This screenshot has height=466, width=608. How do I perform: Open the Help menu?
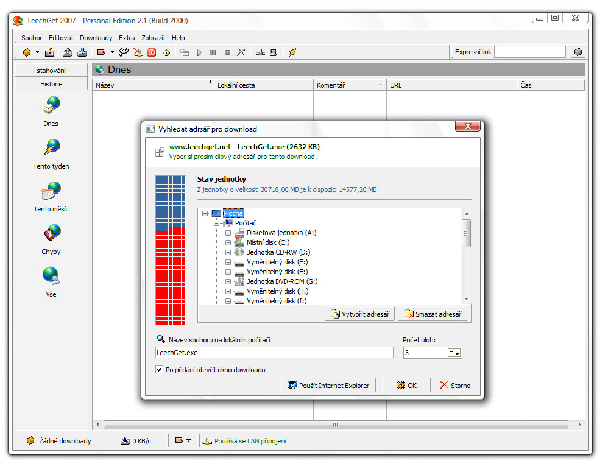[x=179, y=38]
